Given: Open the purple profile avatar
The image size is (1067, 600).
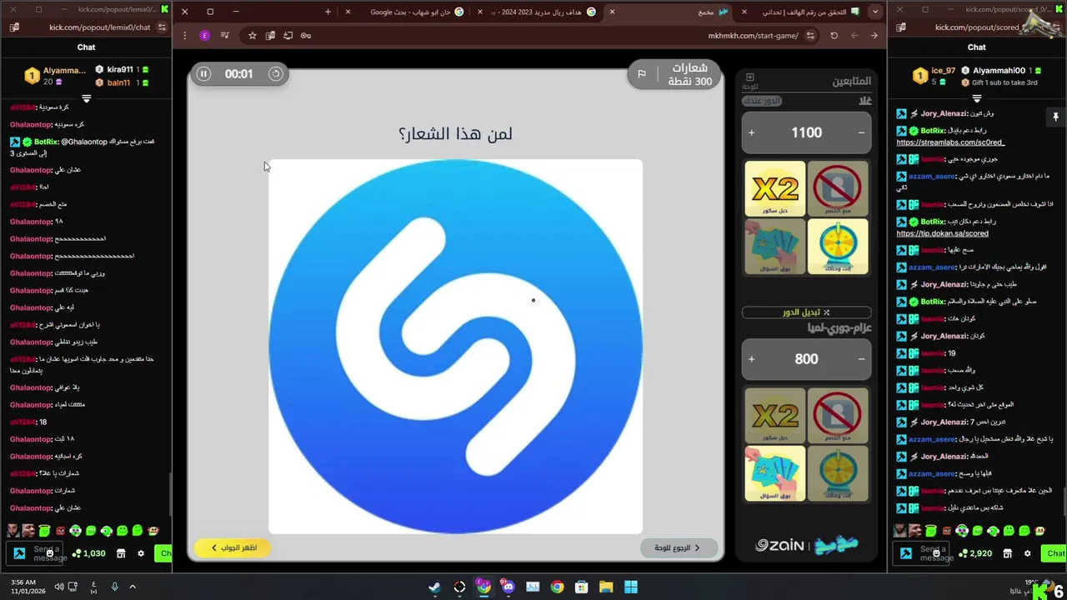Looking at the screenshot, I should (x=204, y=36).
